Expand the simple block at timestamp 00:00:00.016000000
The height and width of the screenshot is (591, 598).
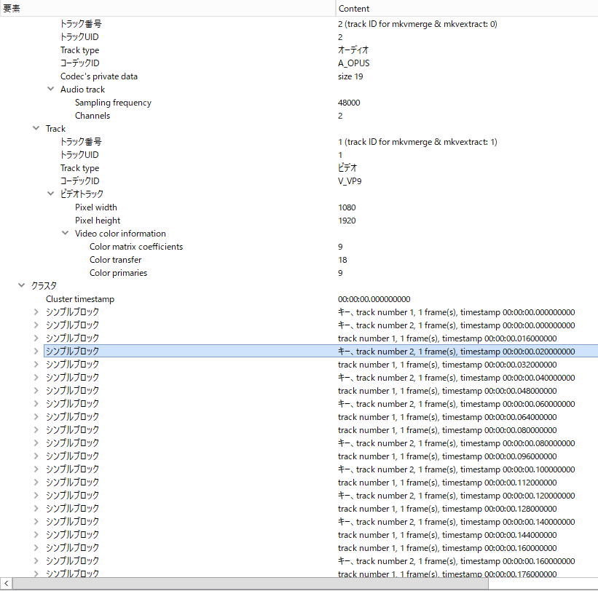[36, 338]
